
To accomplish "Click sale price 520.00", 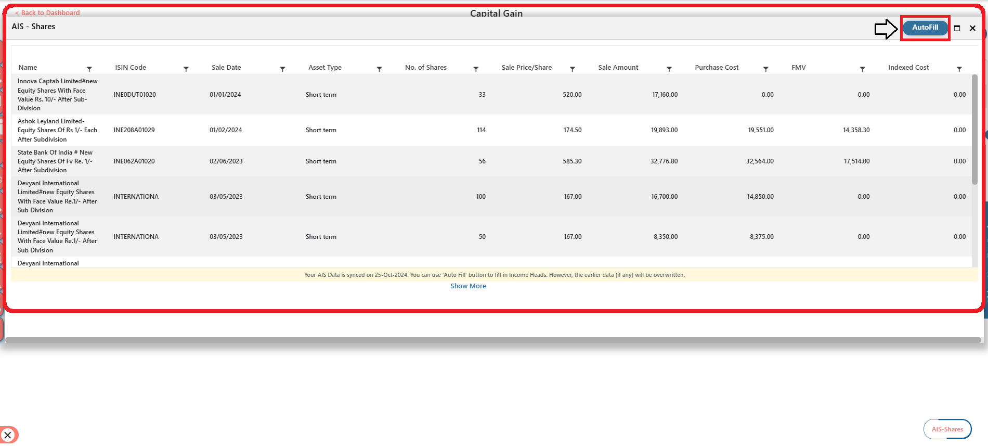I will tap(572, 95).
